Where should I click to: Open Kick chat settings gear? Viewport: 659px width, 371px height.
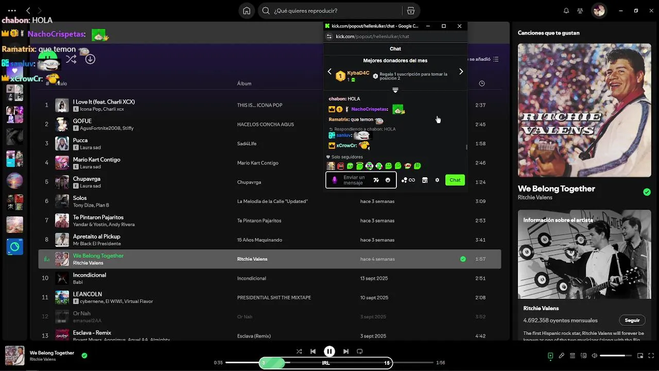tap(437, 180)
